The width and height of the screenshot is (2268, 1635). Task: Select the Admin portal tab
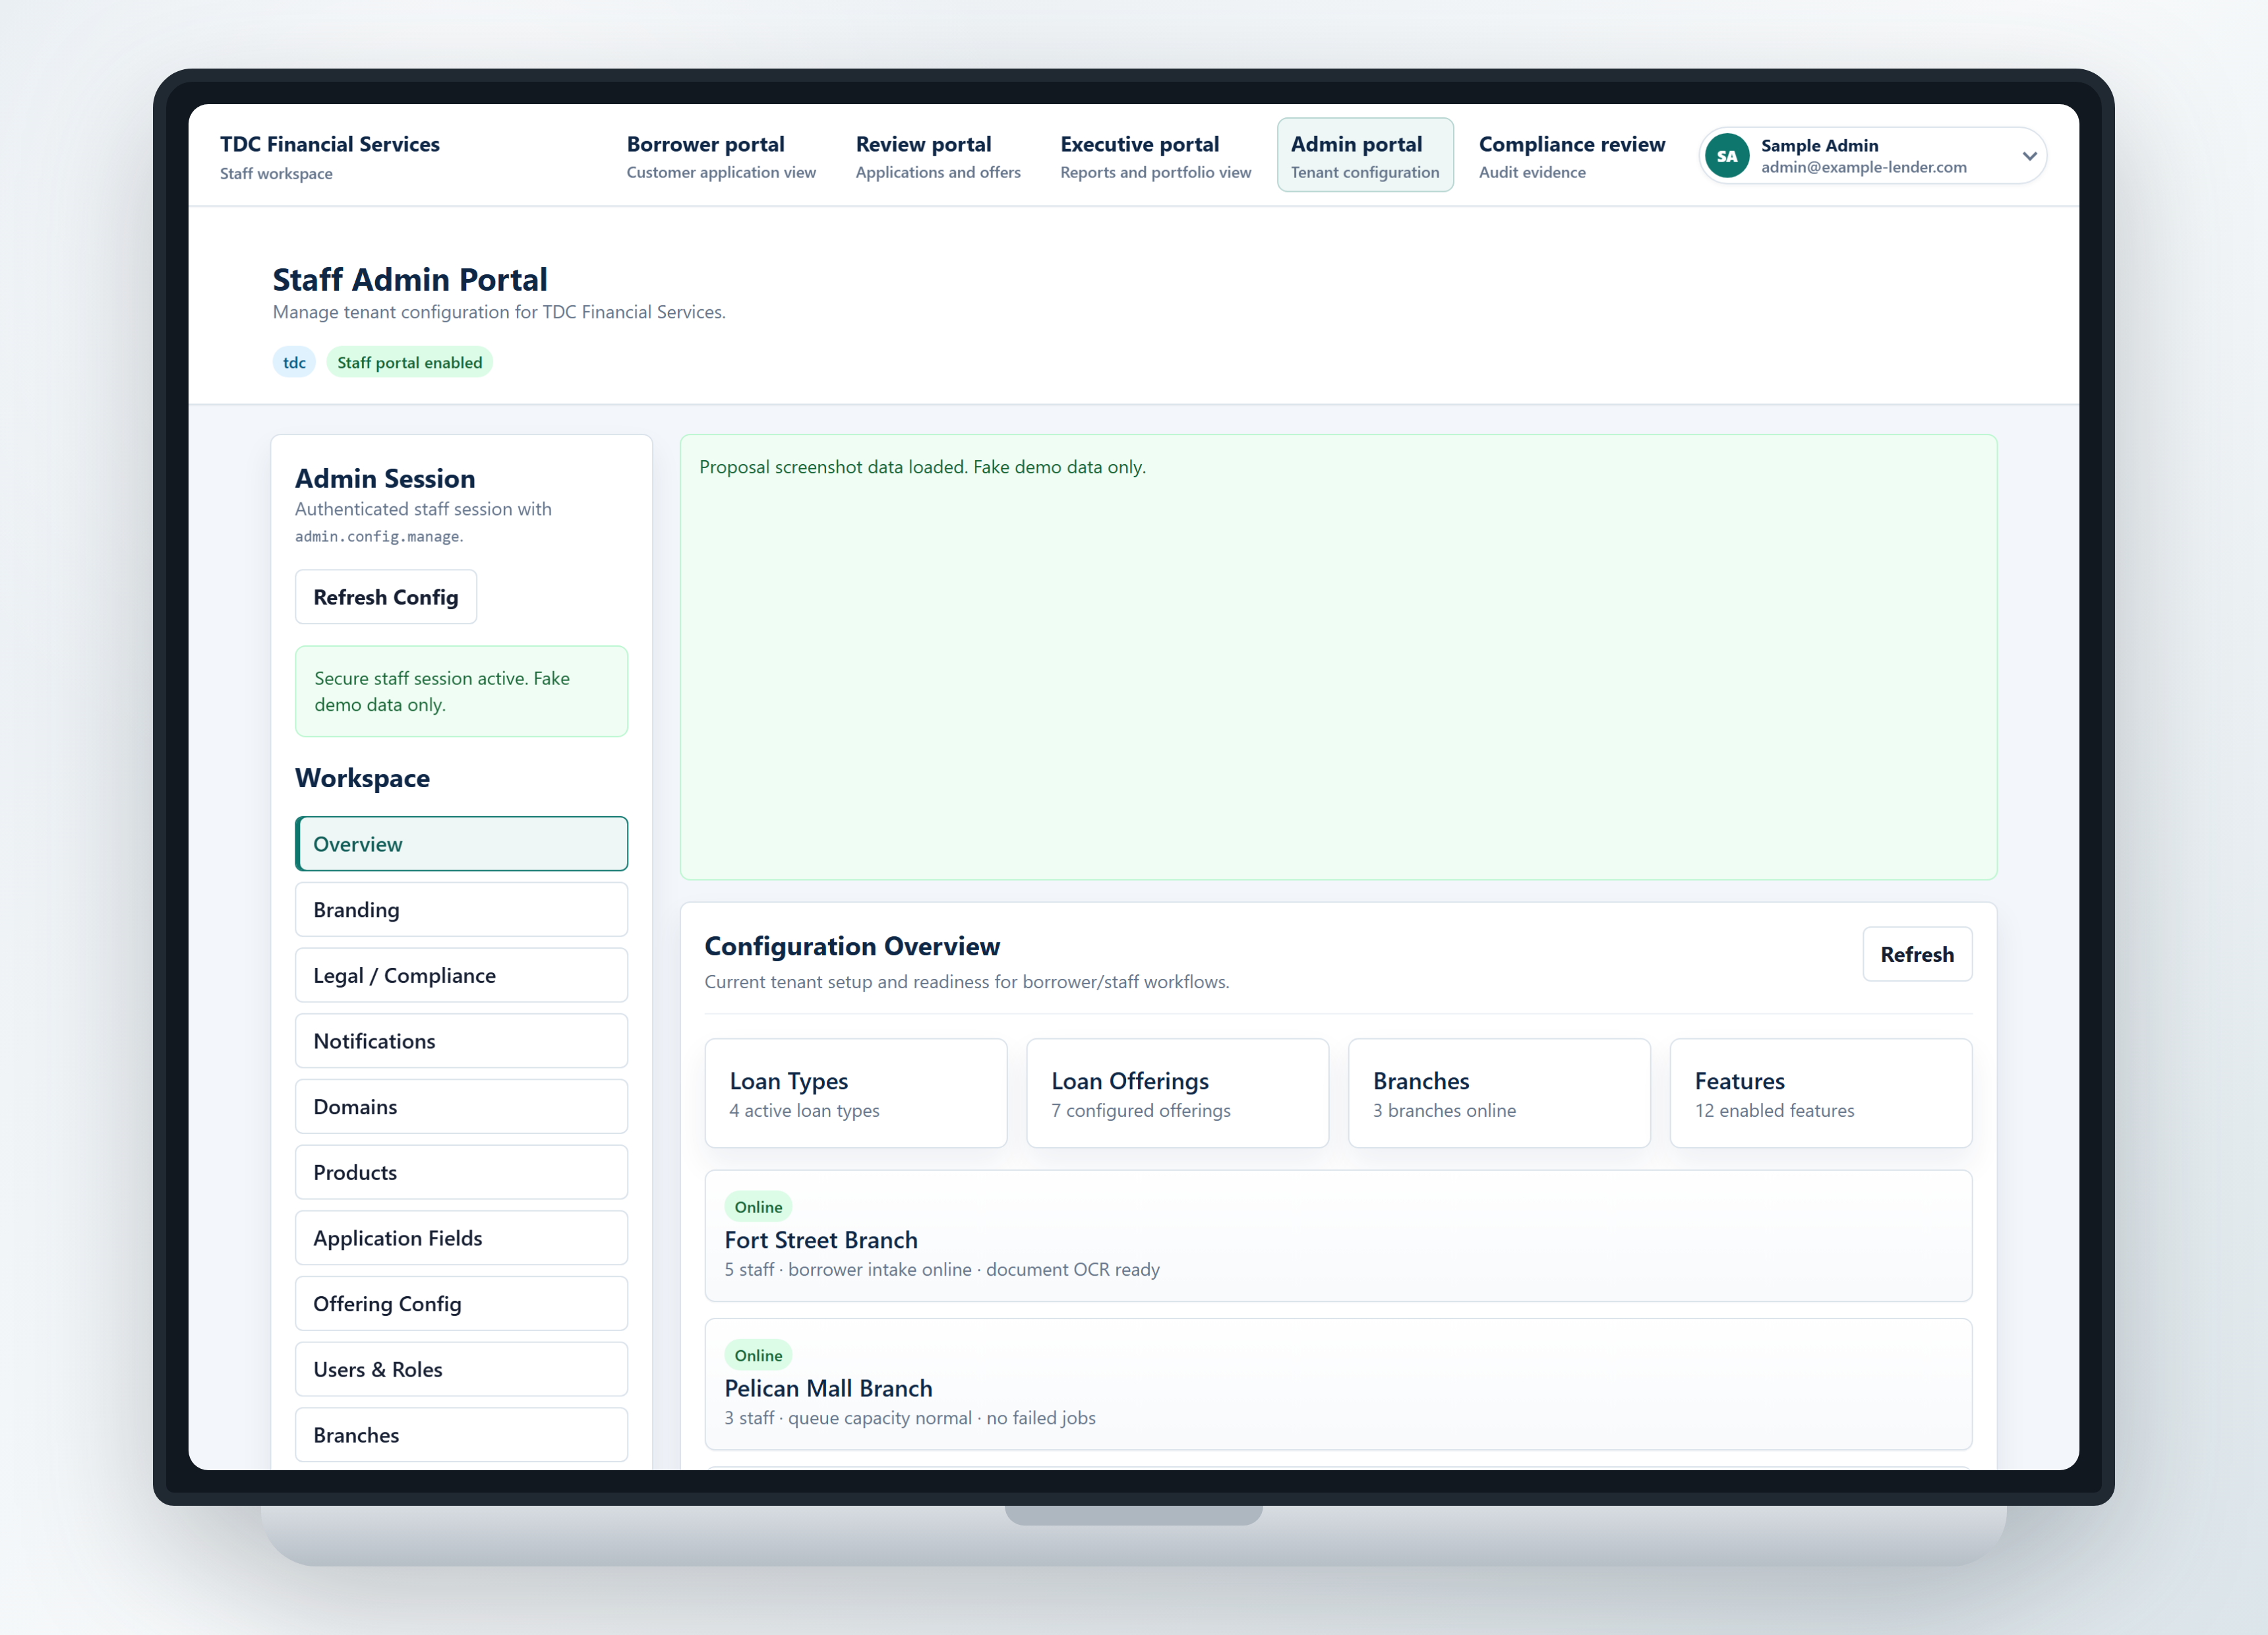pyautogui.click(x=1365, y=156)
